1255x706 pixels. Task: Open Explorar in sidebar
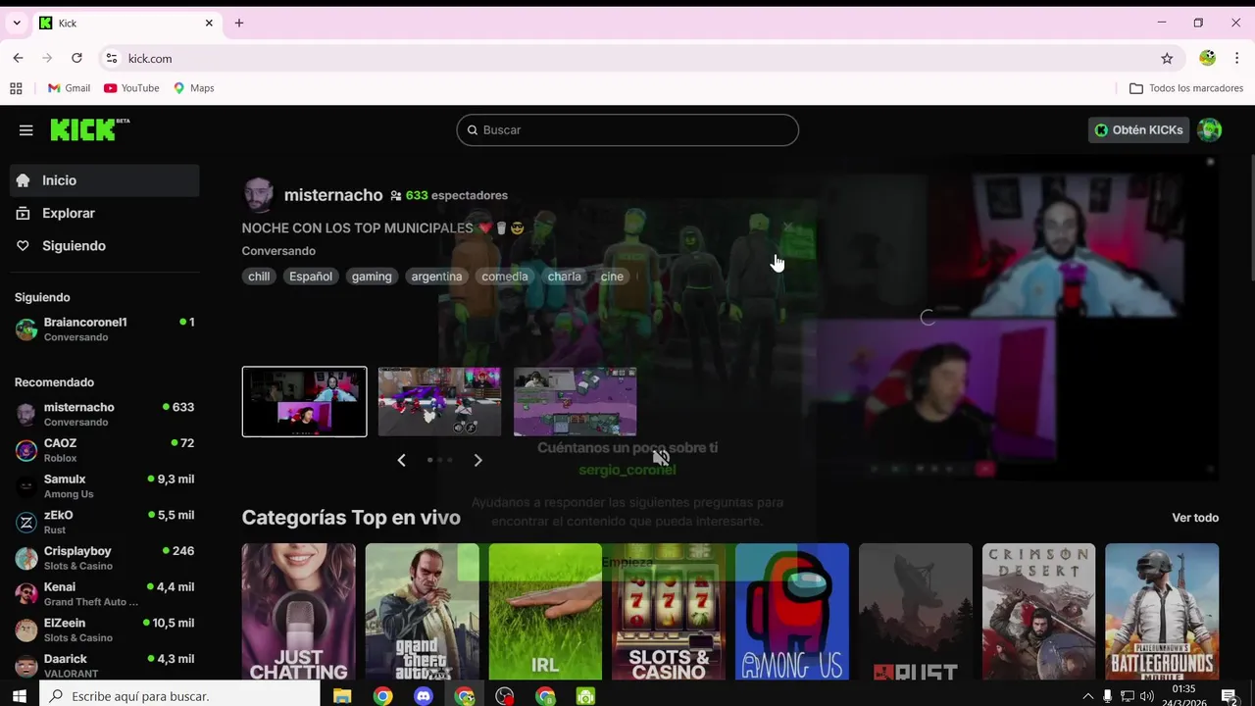click(x=105, y=213)
